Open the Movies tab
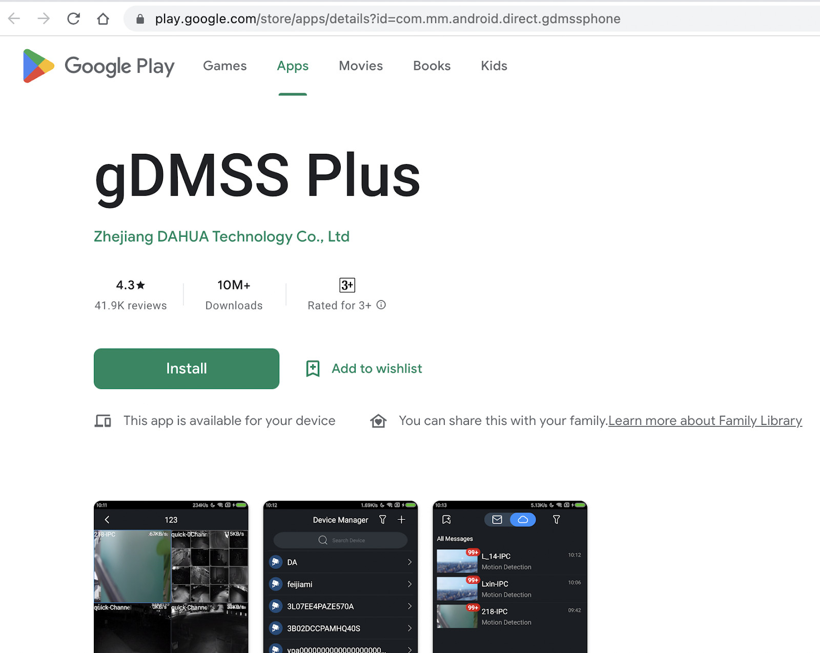The width and height of the screenshot is (820, 653). pos(361,66)
